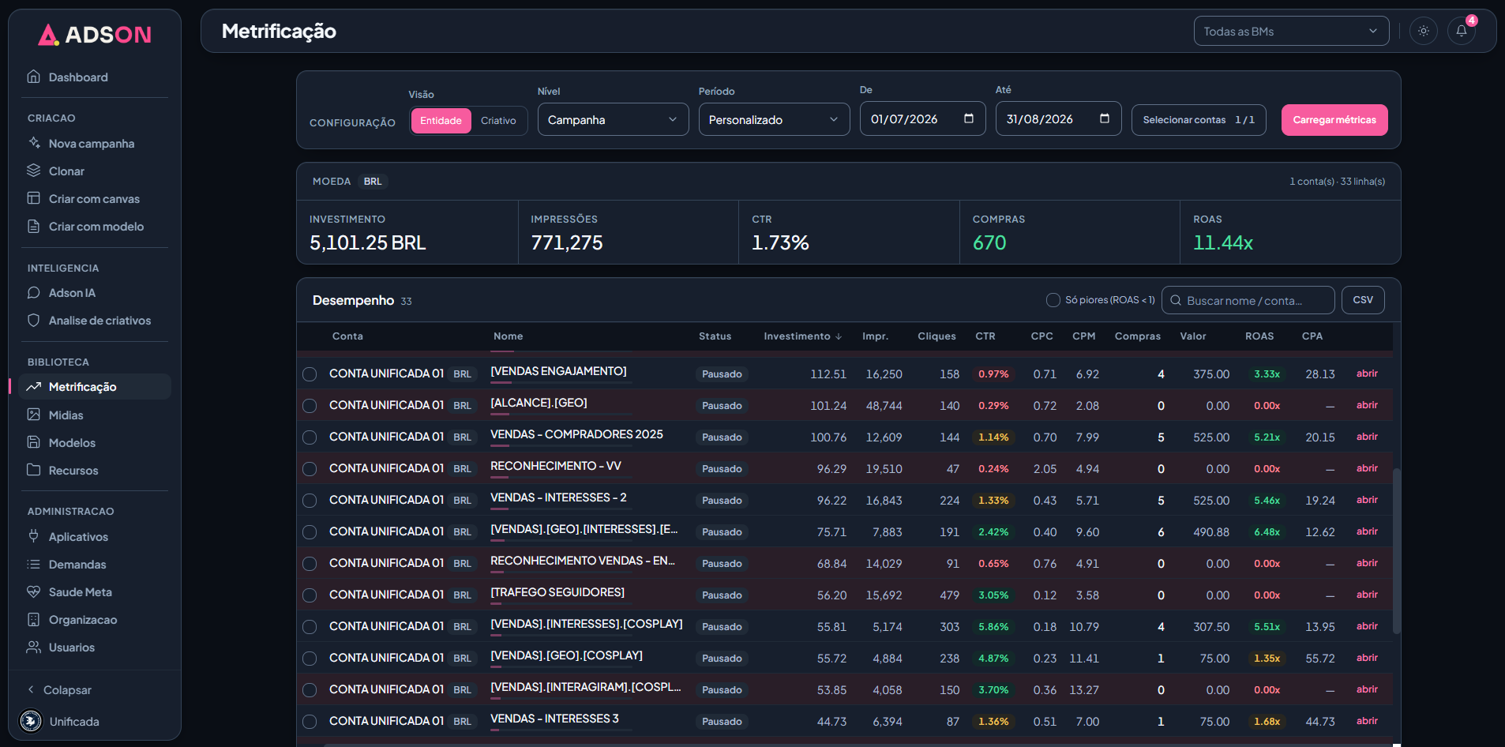
Task: Click the Saude Meta heart icon
Action: pyautogui.click(x=33, y=591)
